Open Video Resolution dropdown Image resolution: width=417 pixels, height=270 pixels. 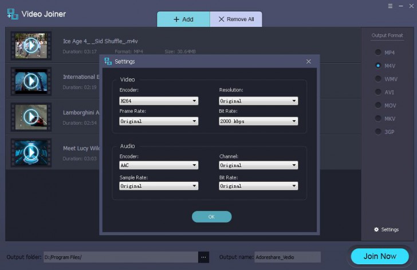(x=258, y=101)
